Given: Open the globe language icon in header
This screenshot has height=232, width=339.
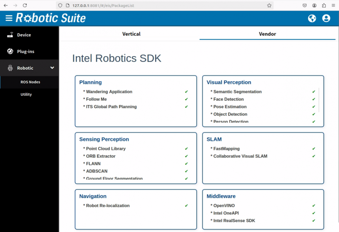Looking at the screenshot, I should point(312,19).
